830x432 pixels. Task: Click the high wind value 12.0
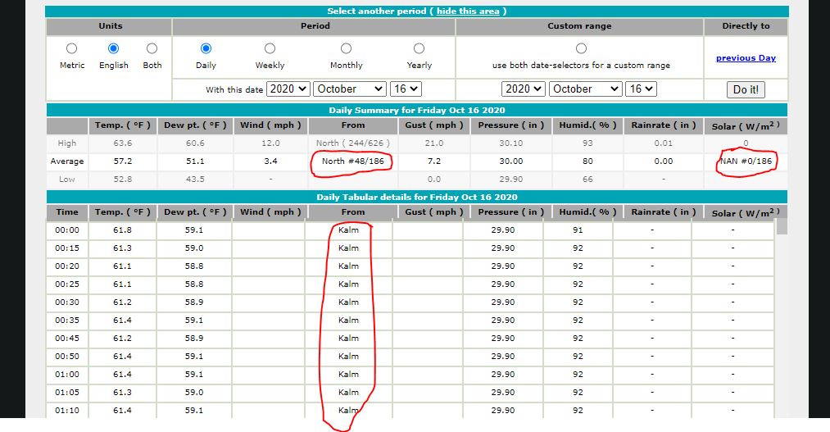click(x=270, y=143)
